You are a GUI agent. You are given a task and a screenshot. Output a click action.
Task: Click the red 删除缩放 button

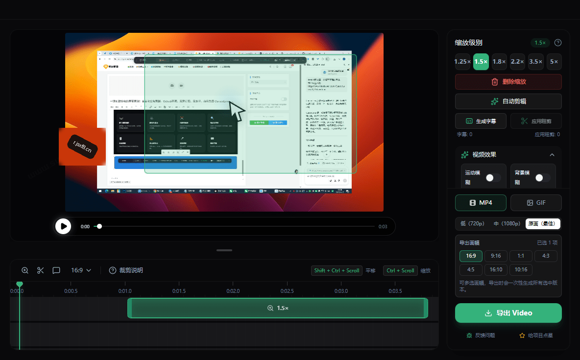pyautogui.click(x=508, y=82)
